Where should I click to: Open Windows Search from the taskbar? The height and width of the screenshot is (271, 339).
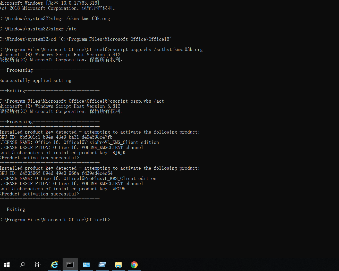22,265
